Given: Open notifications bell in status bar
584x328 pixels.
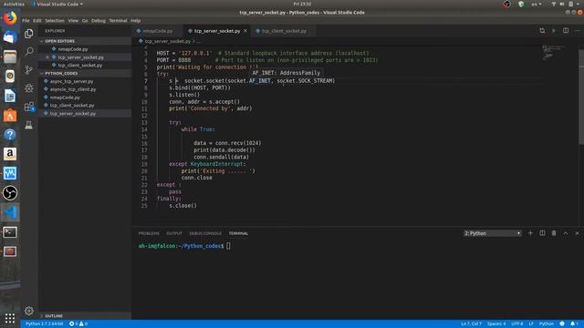Looking at the screenshot, I should click(x=573, y=324).
